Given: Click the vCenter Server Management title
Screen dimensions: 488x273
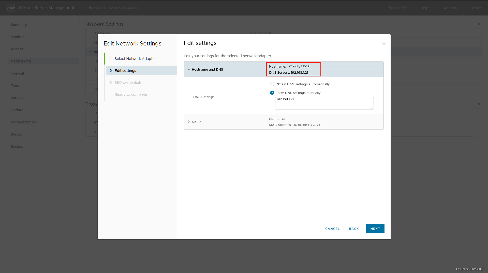Looking at the screenshot, I should [46, 8].
